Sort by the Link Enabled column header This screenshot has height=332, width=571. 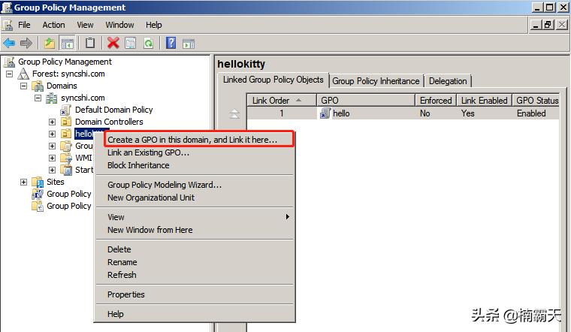click(484, 101)
